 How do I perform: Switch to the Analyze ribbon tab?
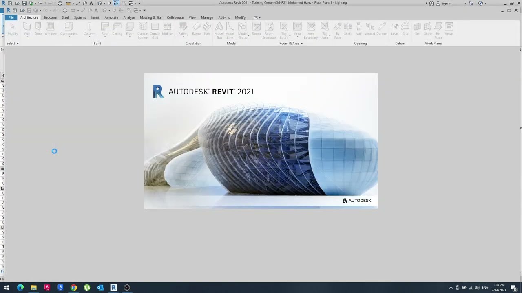click(x=129, y=17)
